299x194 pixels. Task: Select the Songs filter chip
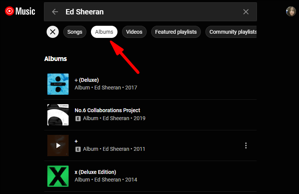pos(75,32)
